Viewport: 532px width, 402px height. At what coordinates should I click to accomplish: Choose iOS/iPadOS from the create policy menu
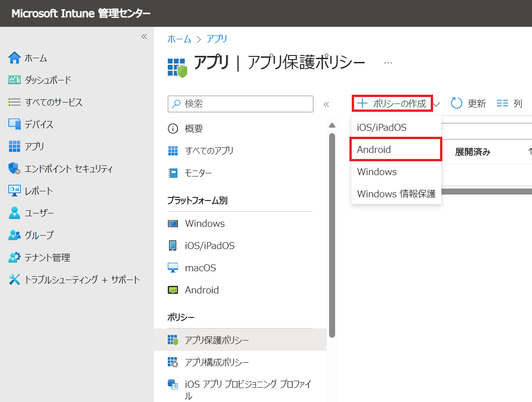pos(396,127)
